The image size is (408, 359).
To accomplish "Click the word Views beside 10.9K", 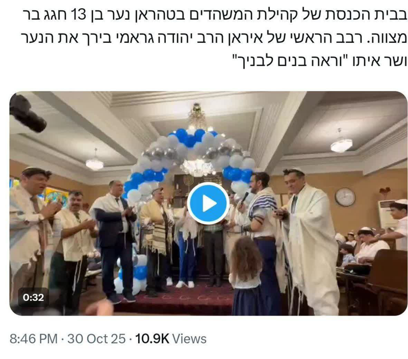I will pyautogui.click(x=189, y=339).
